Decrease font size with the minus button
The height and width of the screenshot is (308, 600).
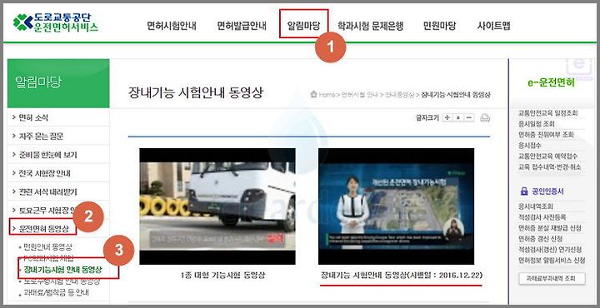pos(469,117)
